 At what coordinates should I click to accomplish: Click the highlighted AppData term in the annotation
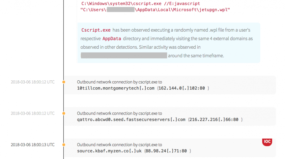(x=111, y=39)
